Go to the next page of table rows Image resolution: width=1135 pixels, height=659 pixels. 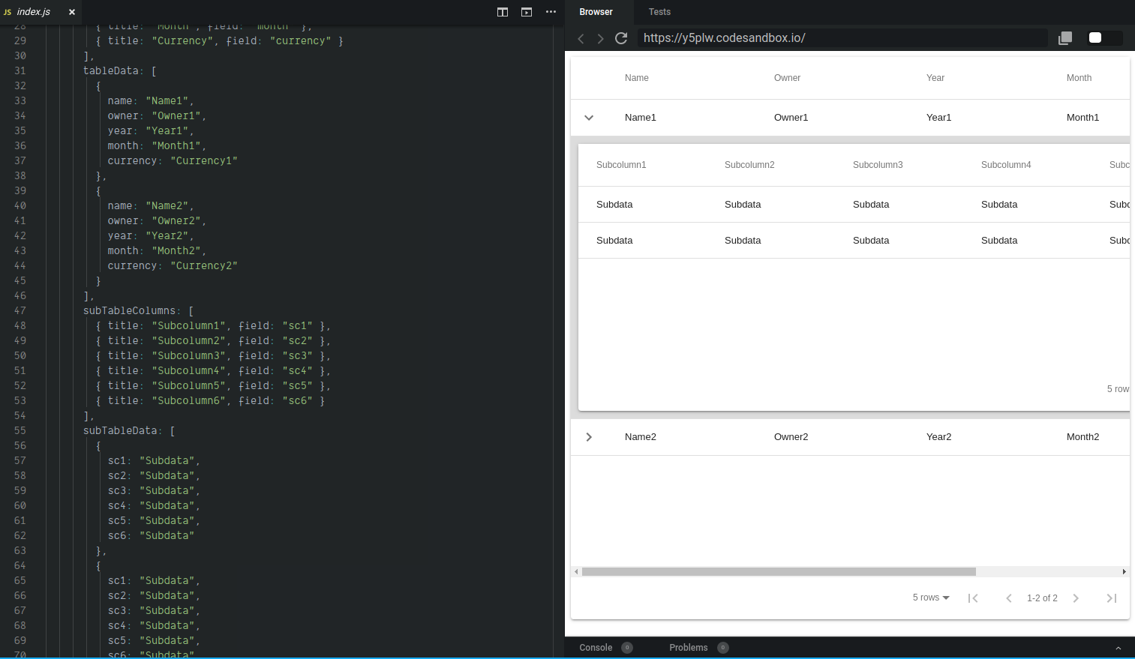(1076, 598)
